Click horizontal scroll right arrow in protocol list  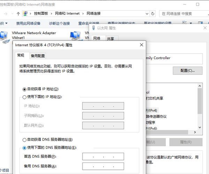[x=195, y=132]
